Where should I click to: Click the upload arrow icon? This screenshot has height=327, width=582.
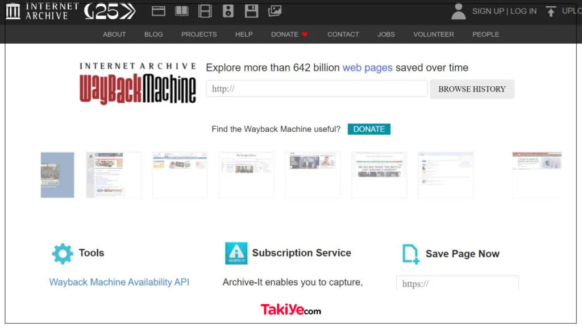pos(551,11)
